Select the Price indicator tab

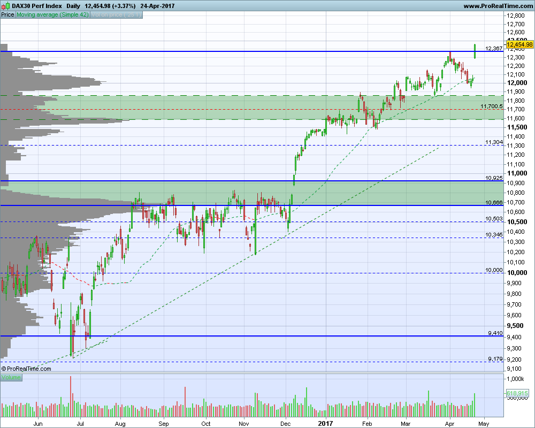(x=7, y=14)
